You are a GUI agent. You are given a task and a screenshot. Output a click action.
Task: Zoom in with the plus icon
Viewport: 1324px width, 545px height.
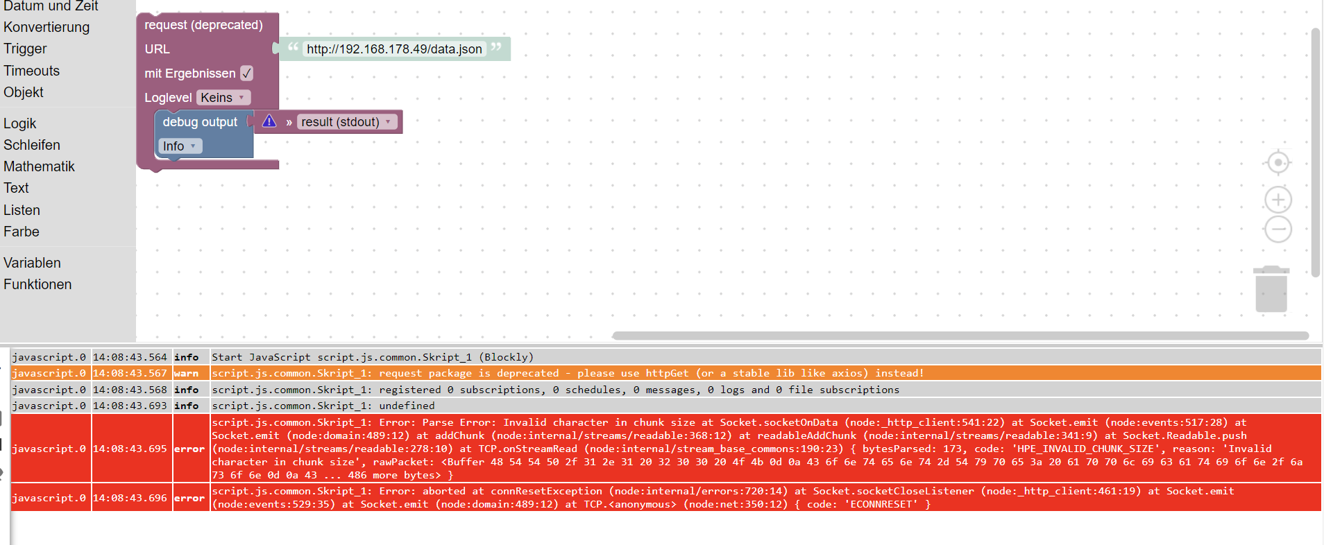point(1278,200)
